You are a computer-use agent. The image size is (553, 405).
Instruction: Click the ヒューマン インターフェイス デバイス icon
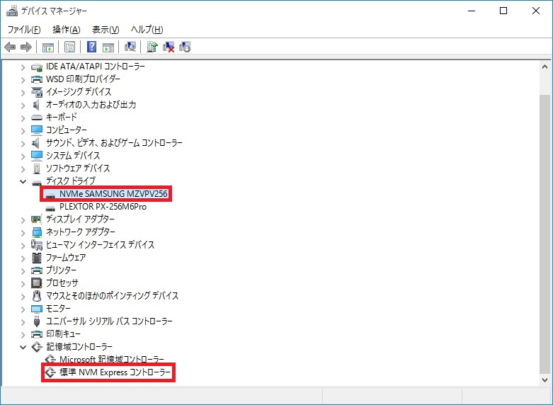tap(37, 245)
